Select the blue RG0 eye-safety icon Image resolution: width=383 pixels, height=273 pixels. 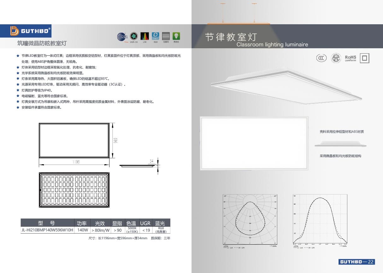[x=155, y=36]
